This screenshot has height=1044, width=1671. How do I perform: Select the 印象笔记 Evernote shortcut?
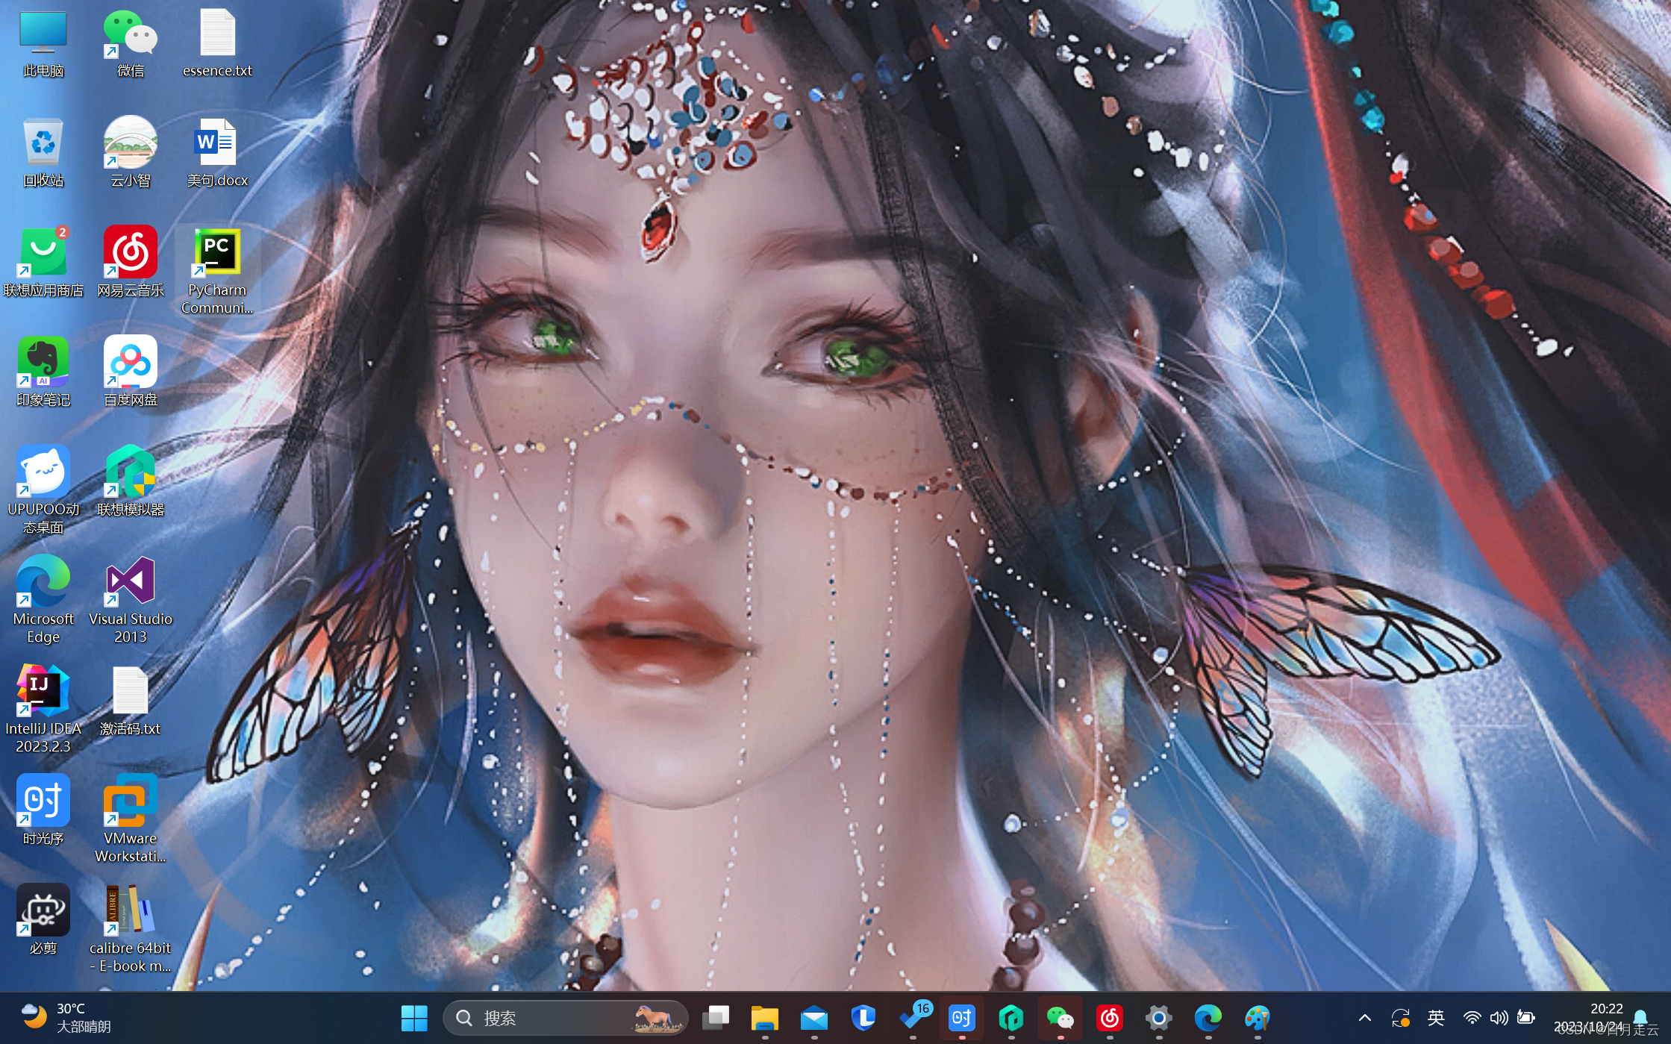point(43,363)
